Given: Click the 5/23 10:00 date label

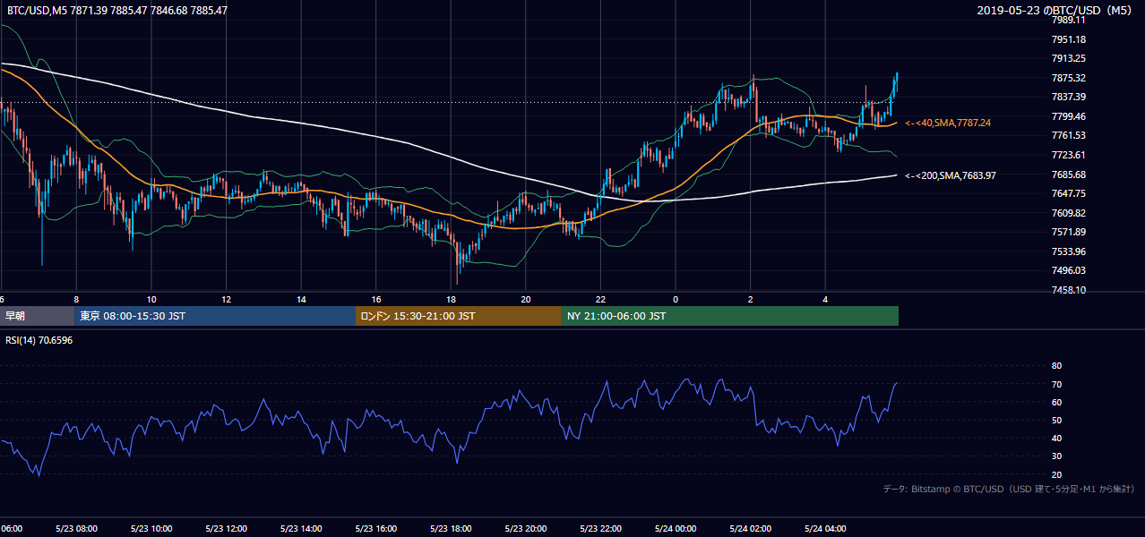Looking at the screenshot, I should [x=151, y=529].
